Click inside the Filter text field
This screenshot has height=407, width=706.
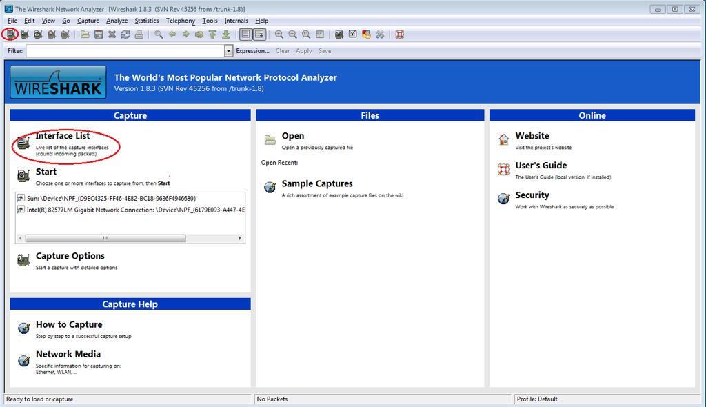click(125, 51)
